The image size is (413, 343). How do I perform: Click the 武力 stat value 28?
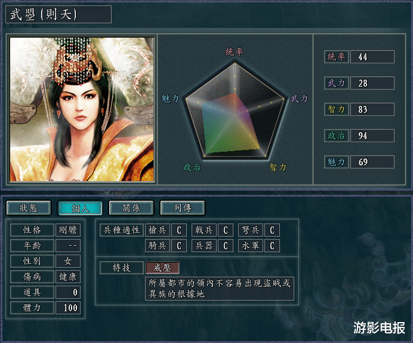(372, 83)
